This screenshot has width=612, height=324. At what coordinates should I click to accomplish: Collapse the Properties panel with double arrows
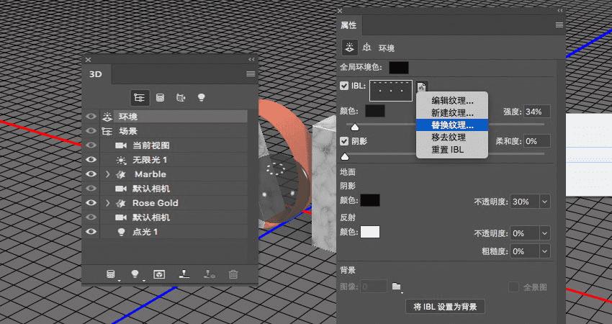point(560,11)
